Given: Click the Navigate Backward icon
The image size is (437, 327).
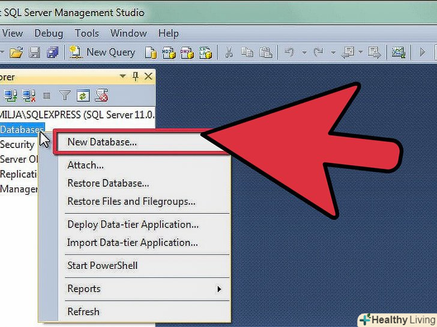Looking at the screenshot, I should pos(348,52).
